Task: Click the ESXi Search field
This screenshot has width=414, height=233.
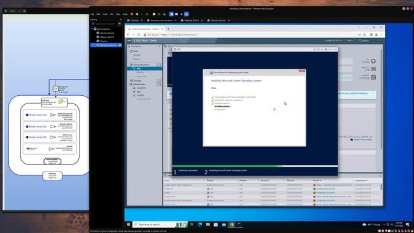Action: [x=364, y=41]
